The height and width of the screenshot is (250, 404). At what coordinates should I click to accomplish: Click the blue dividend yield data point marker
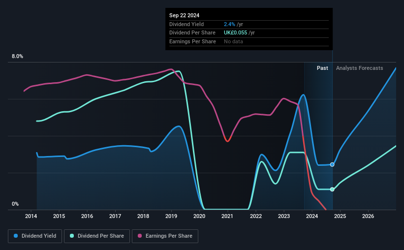click(x=332, y=164)
